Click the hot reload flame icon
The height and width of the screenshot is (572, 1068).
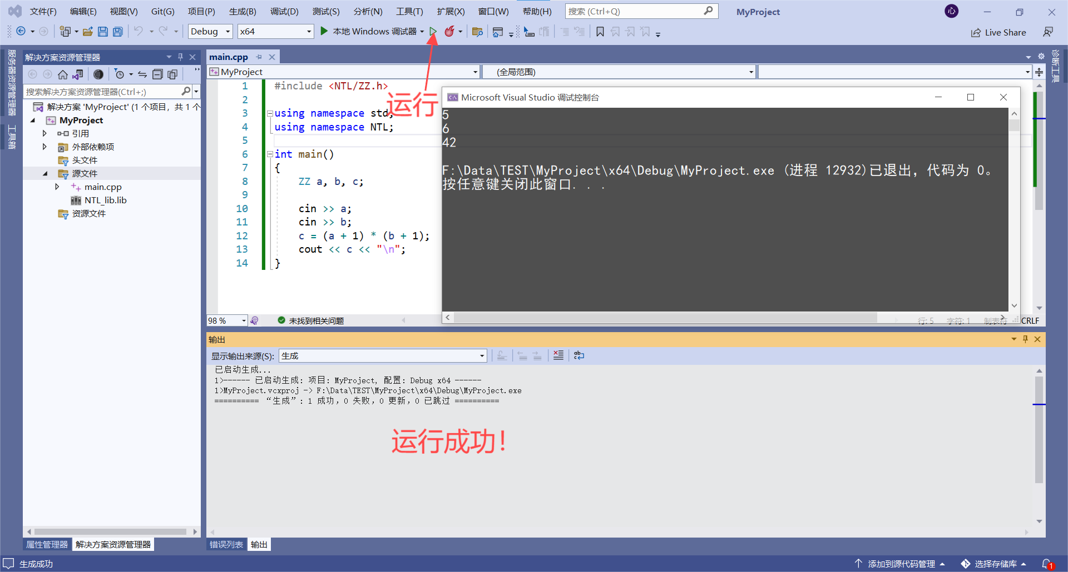pos(449,32)
